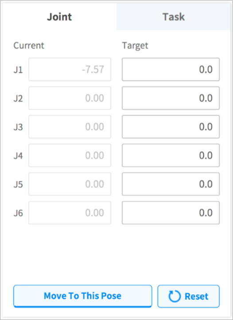
Task: Focus the J2 Target input field
Action: 171,98
